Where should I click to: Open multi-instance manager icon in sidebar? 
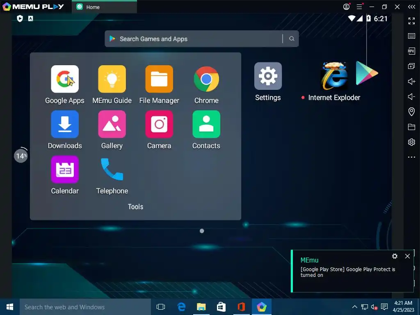pyautogui.click(x=411, y=66)
